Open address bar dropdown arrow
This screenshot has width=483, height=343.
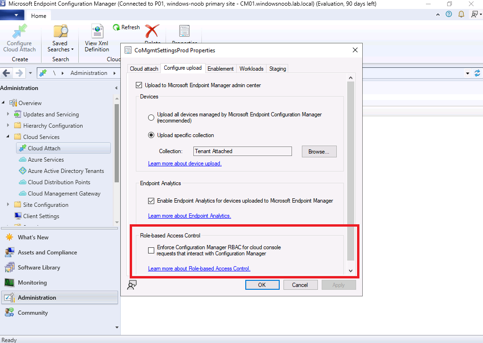(x=467, y=73)
